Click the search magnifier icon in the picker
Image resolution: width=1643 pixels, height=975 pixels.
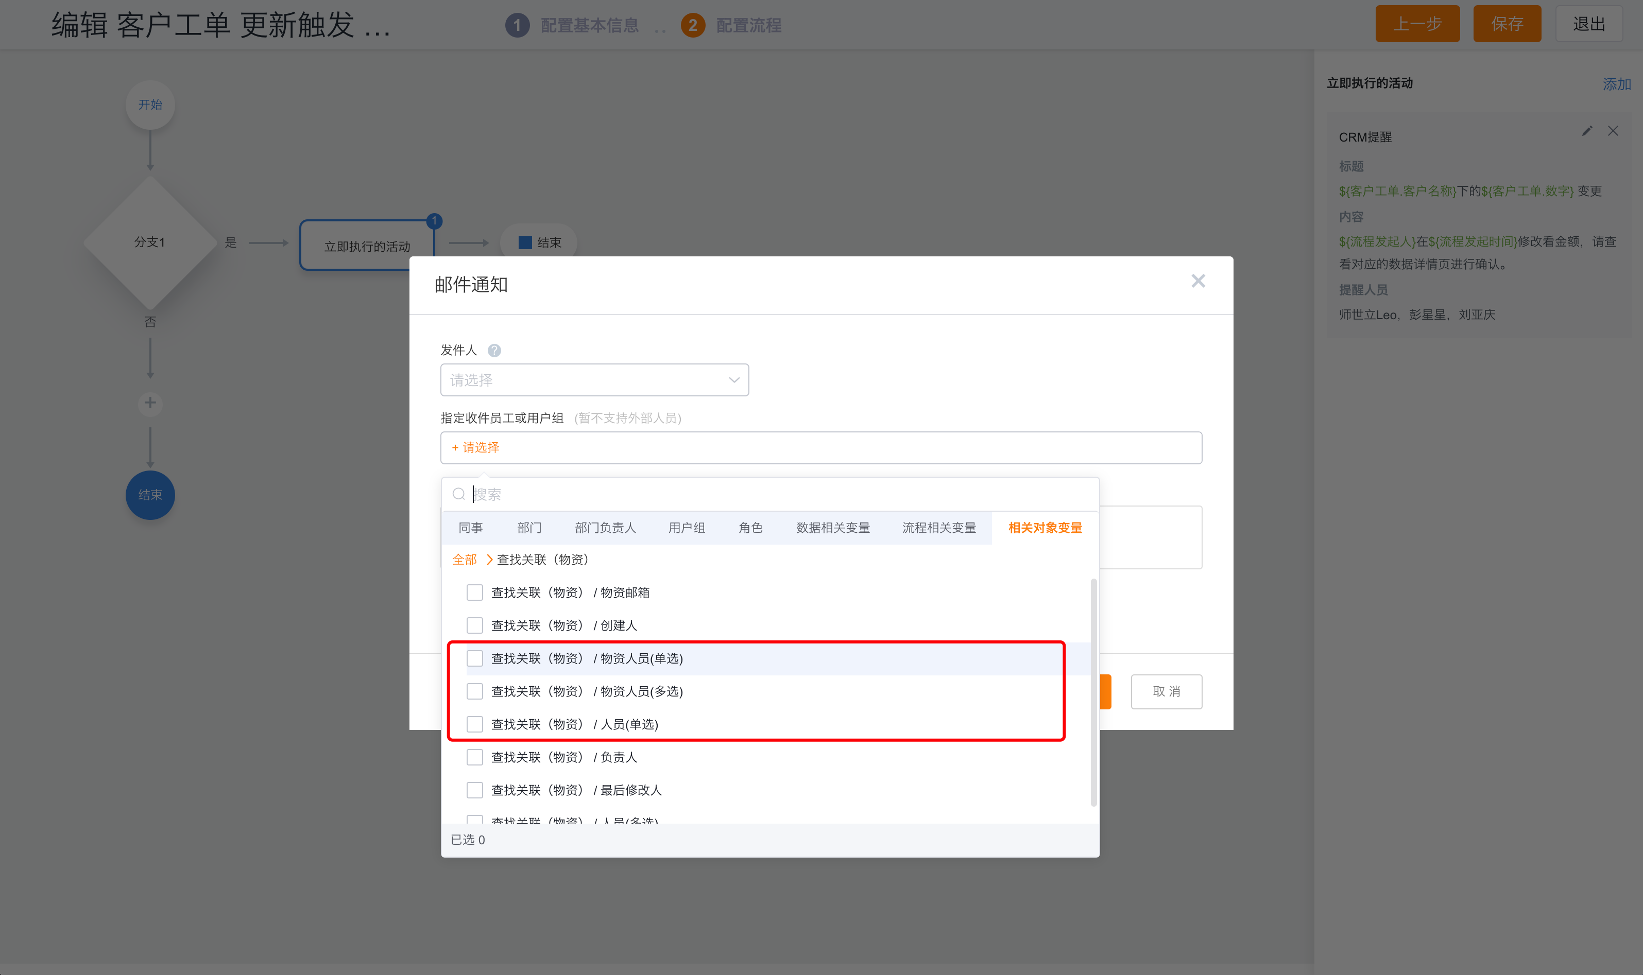(x=458, y=493)
